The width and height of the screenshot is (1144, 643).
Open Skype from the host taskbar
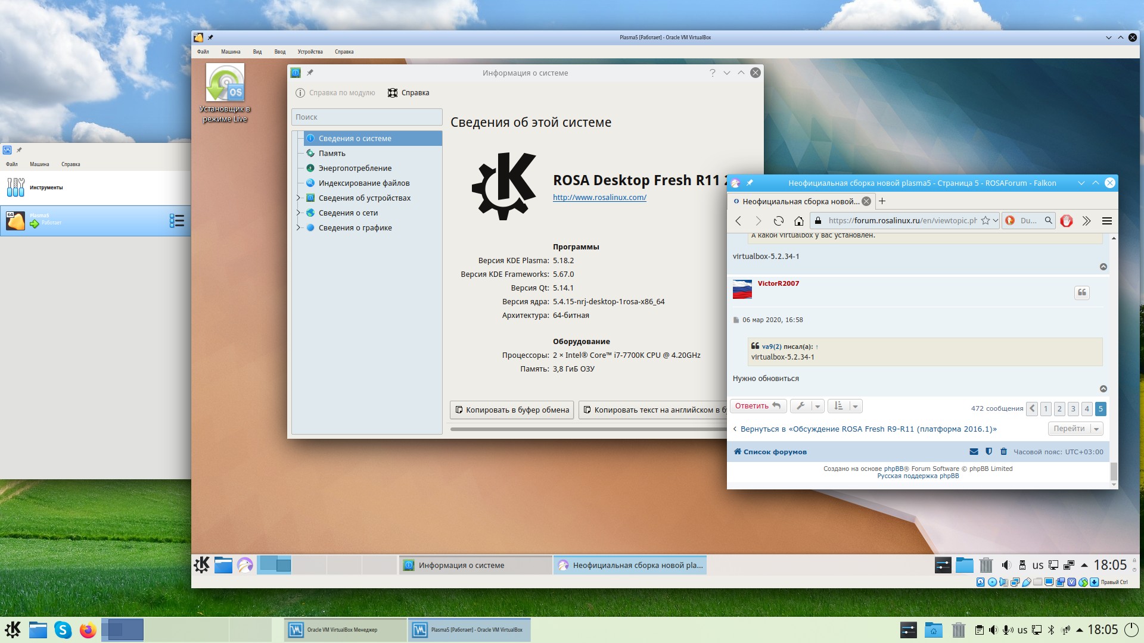[x=63, y=629]
